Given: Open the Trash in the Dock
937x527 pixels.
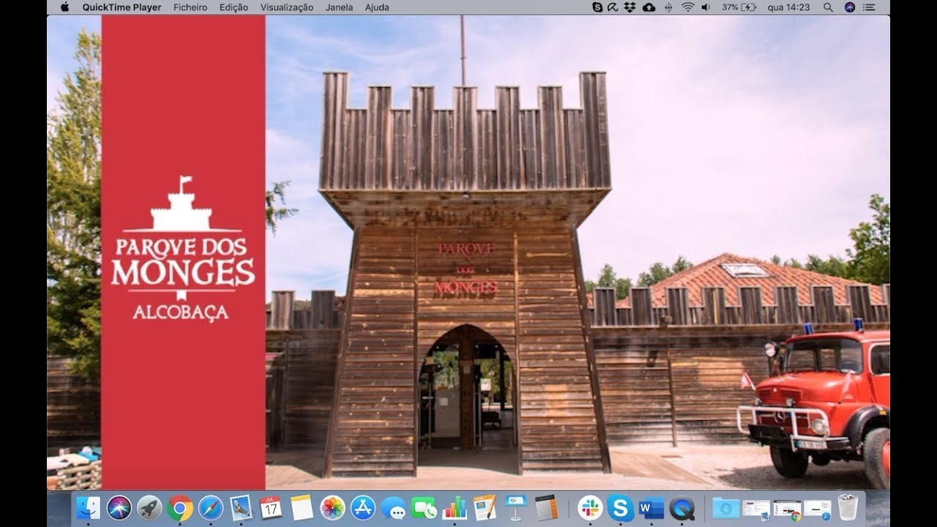Looking at the screenshot, I should tap(848, 507).
